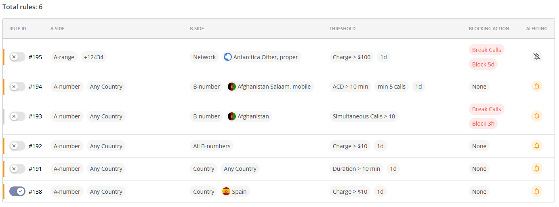Click the Afghanistan Salaam, mobile chip
The width and height of the screenshot is (559, 207).
tap(269, 87)
